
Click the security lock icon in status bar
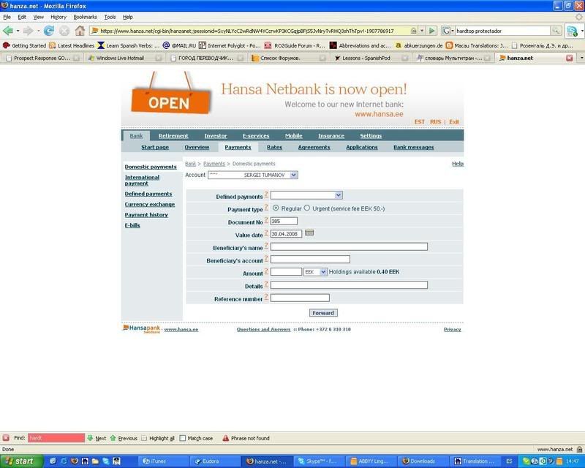[579, 449]
